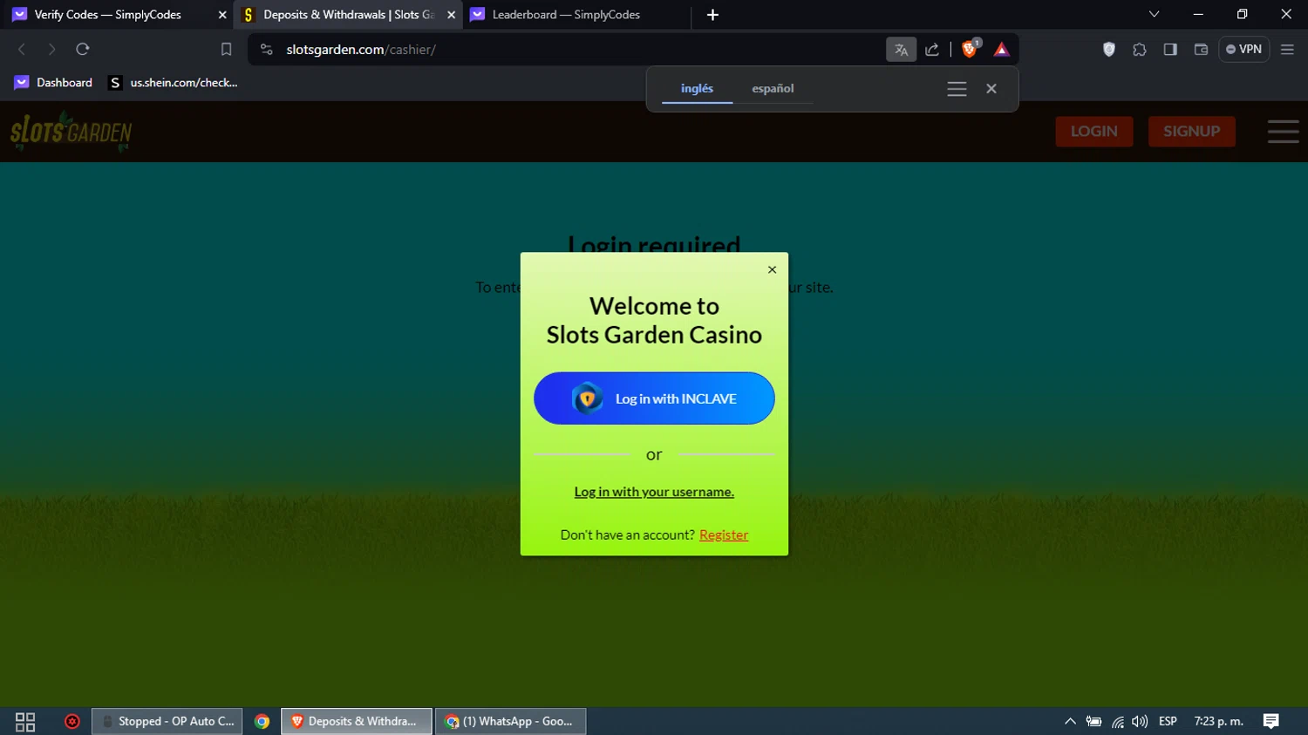Reload the current page

[x=83, y=50]
